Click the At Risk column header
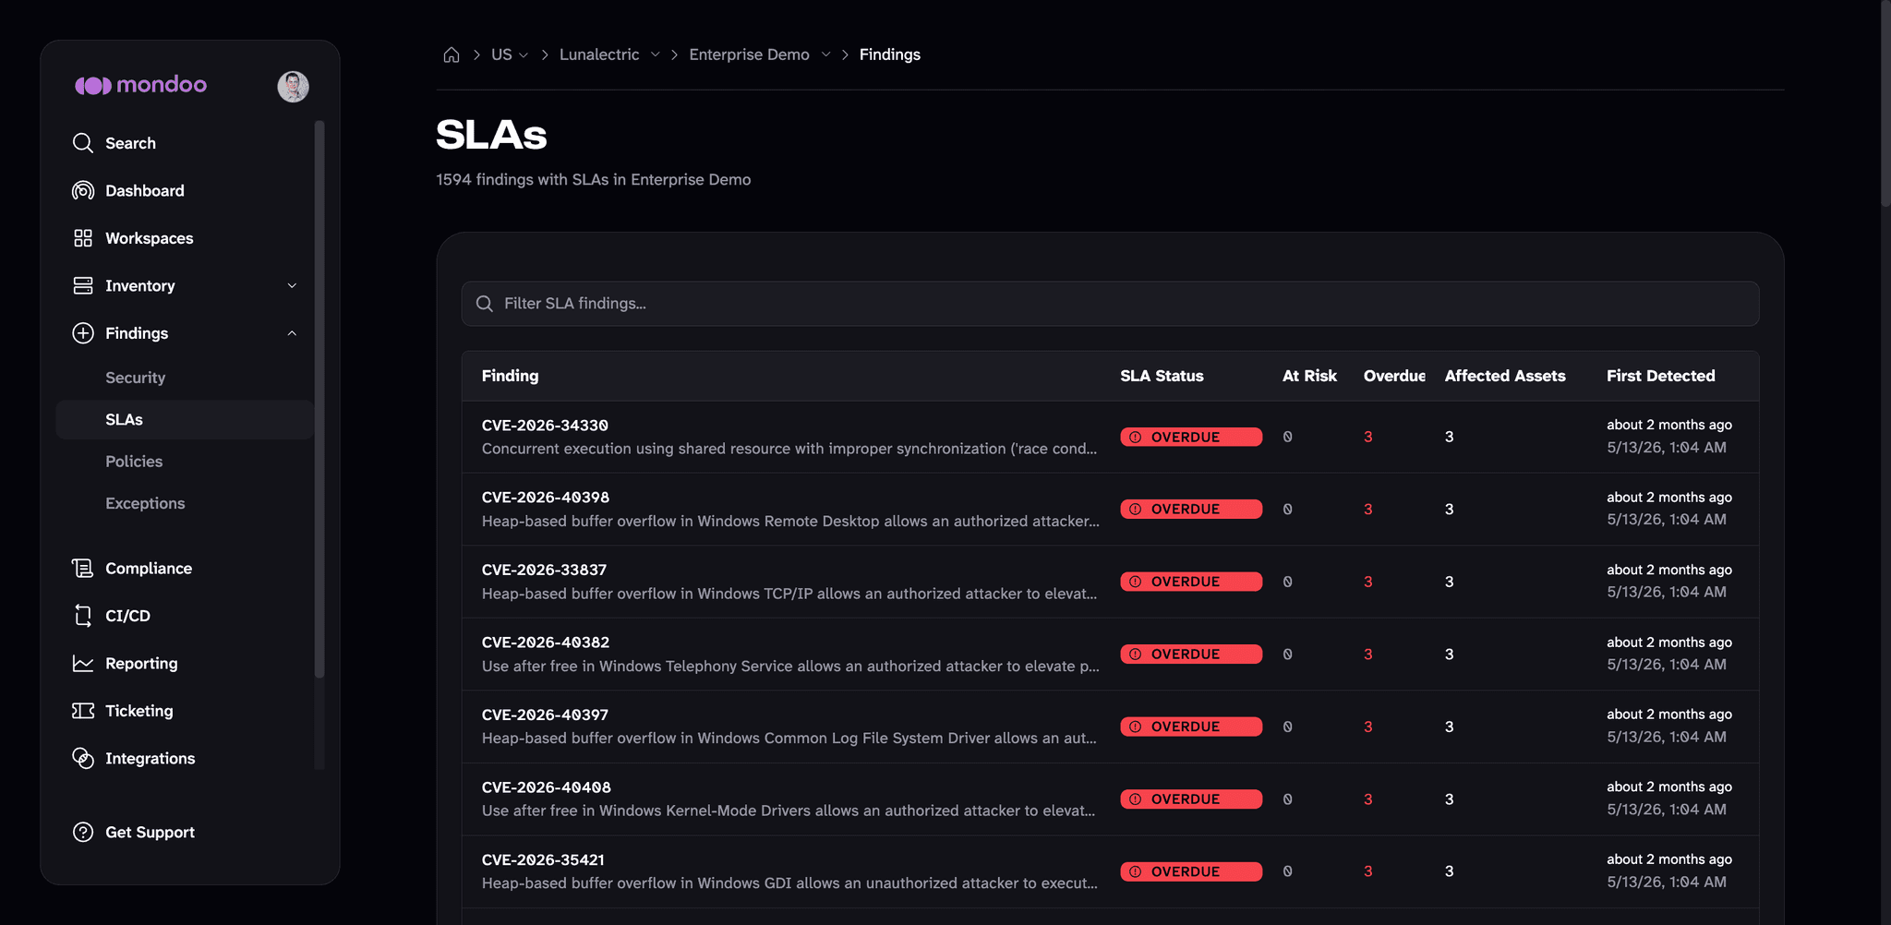1891x925 pixels. (1309, 376)
